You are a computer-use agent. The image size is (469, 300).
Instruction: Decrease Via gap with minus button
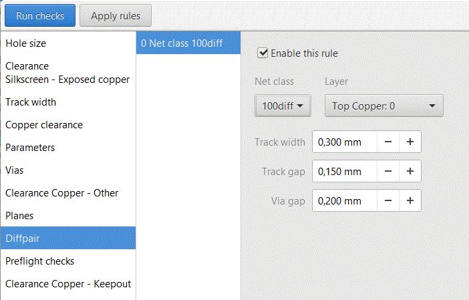coord(388,200)
